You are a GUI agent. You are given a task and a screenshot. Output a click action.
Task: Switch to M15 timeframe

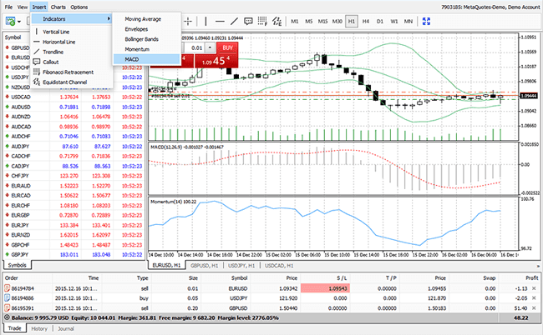pyautogui.click(x=322, y=22)
